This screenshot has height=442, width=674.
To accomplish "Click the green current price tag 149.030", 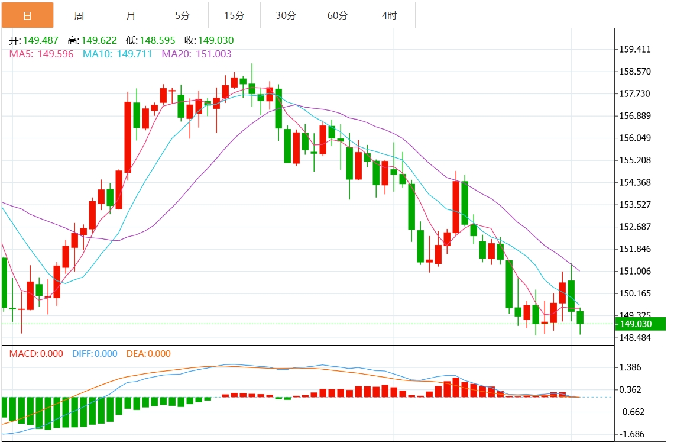I will [640, 324].
